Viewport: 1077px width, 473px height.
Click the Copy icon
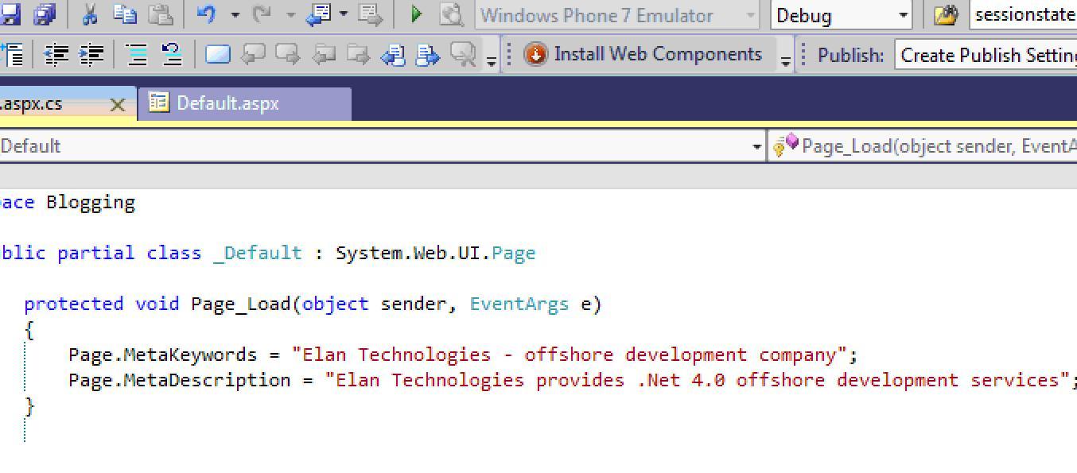click(x=125, y=14)
